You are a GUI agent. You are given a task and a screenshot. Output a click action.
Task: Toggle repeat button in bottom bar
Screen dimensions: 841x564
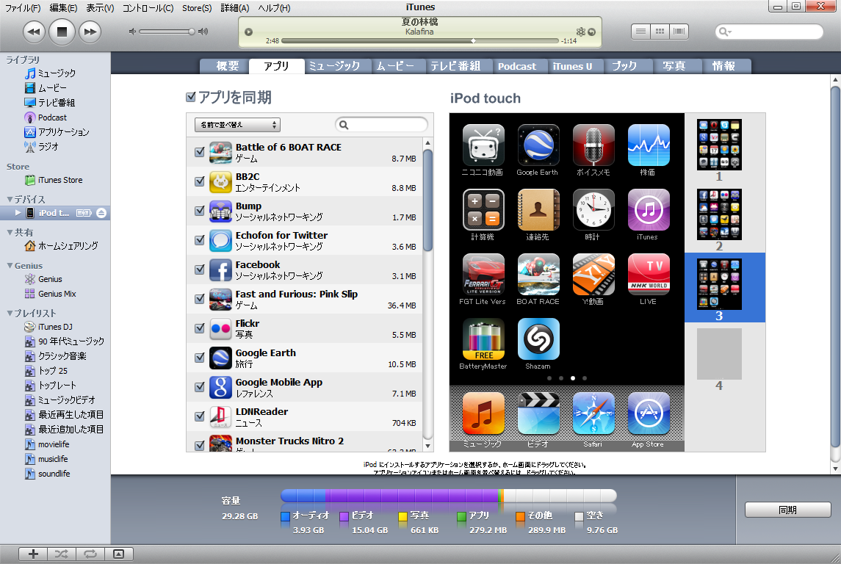90,554
